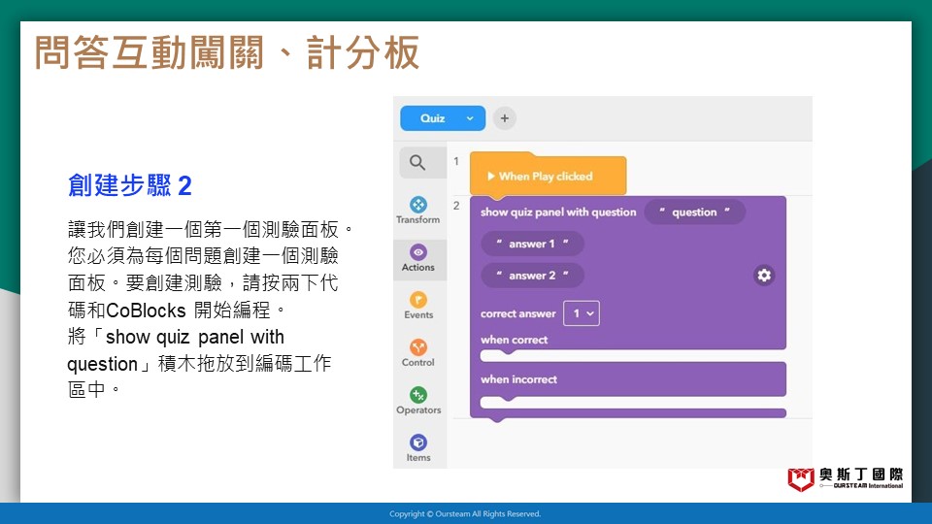Open the quiz block gear settings
This screenshot has height=524, width=932.
(764, 275)
